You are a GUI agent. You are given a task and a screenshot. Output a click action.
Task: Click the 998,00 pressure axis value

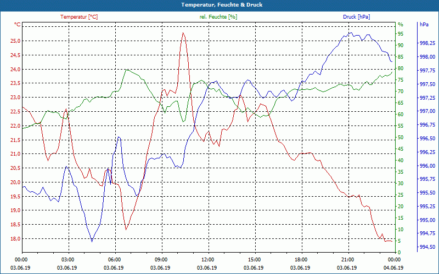click(427, 57)
